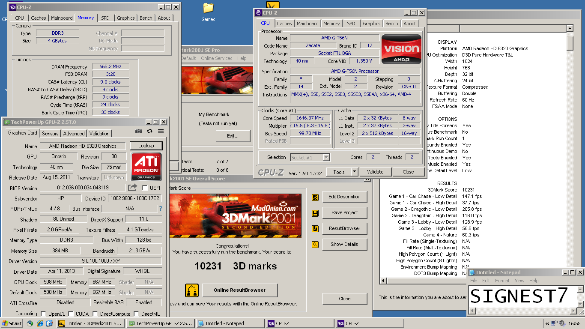Click the first quick launch icon next to Start

click(30, 323)
